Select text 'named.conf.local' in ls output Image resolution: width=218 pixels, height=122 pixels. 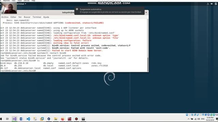tap(68, 65)
